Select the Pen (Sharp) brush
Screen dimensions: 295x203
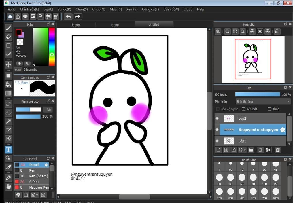click(x=32, y=176)
